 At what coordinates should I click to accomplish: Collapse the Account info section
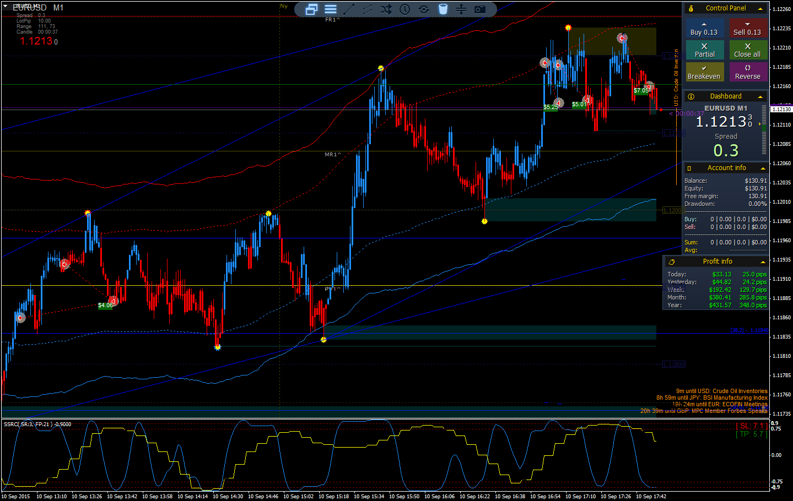pos(763,168)
